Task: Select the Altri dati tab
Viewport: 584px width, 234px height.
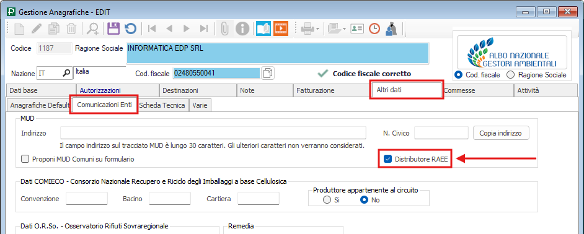Action: pyautogui.click(x=406, y=90)
